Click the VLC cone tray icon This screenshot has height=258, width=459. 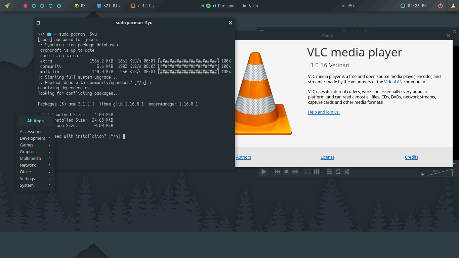[x=453, y=6]
